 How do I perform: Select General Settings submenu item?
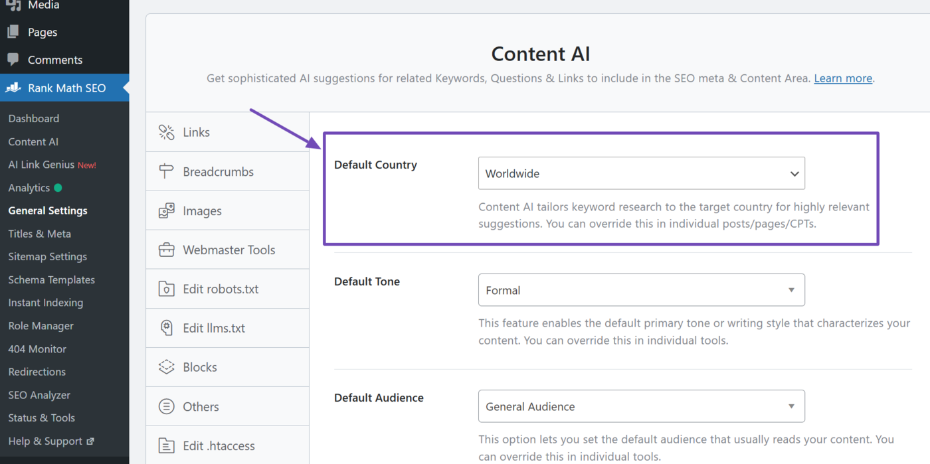tap(48, 210)
